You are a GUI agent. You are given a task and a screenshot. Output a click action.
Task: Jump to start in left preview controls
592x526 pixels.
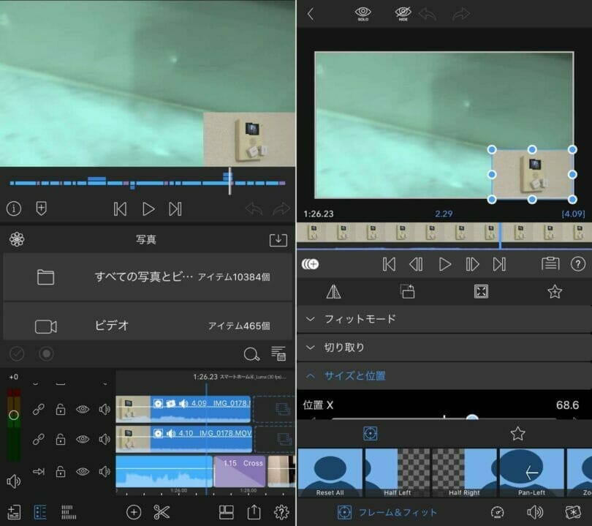[120, 209]
